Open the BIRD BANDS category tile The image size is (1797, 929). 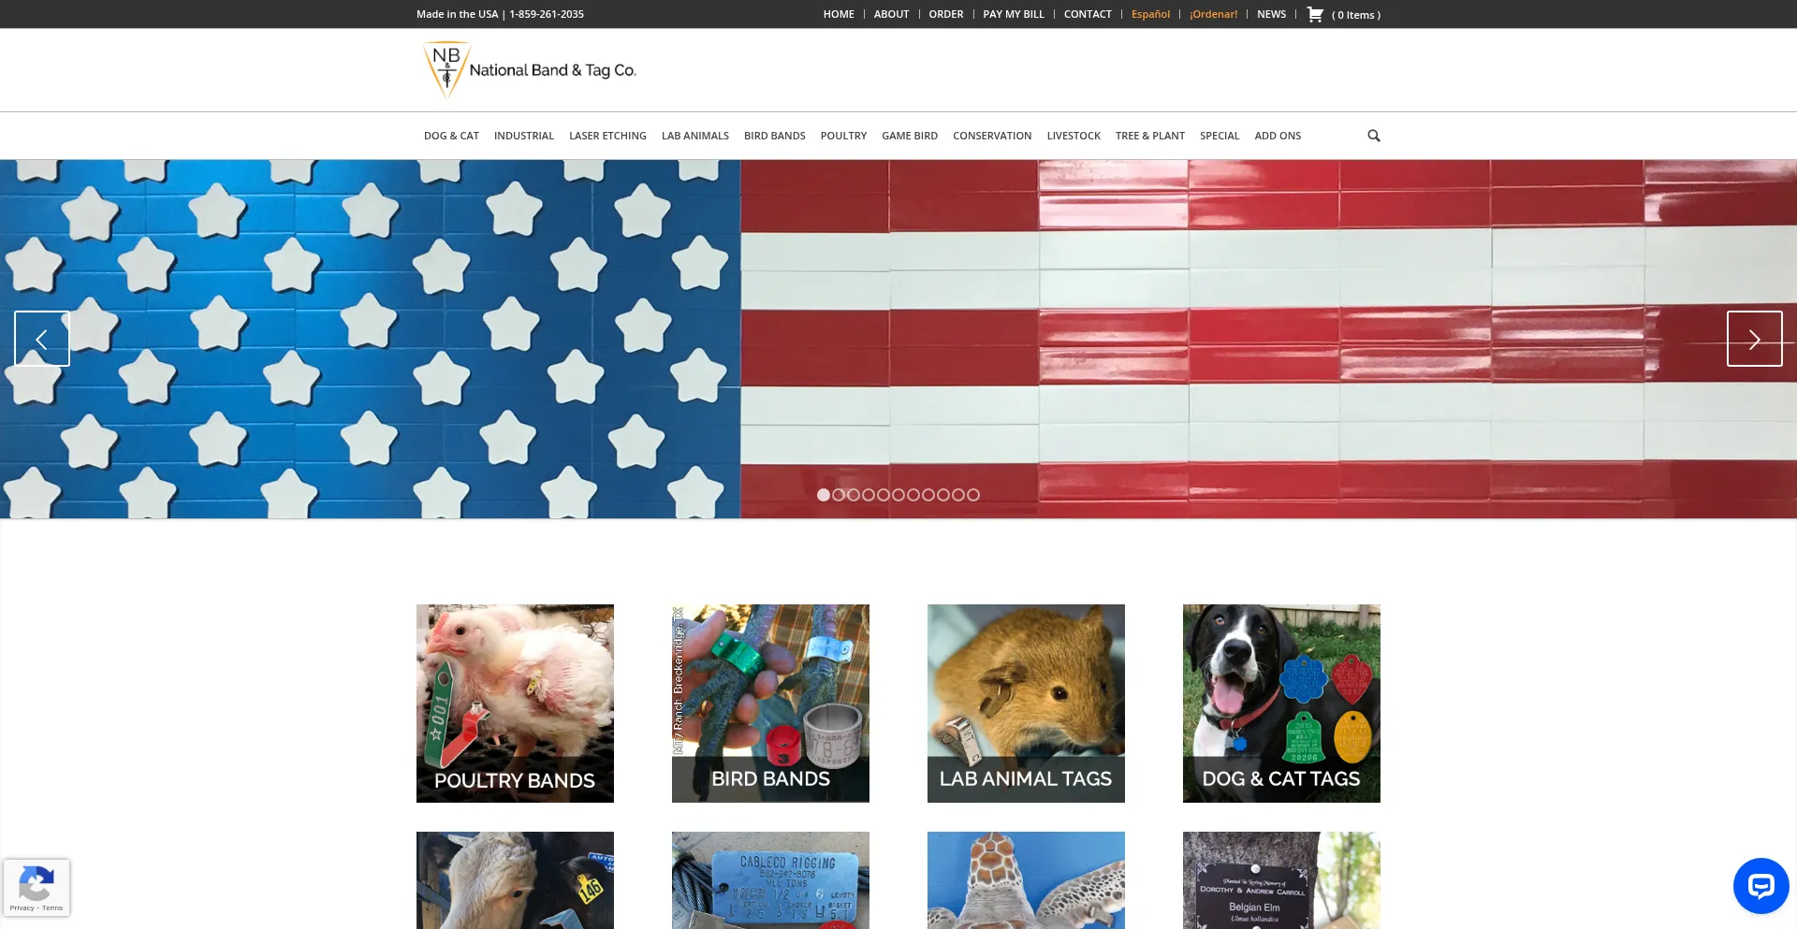(770, 704)
